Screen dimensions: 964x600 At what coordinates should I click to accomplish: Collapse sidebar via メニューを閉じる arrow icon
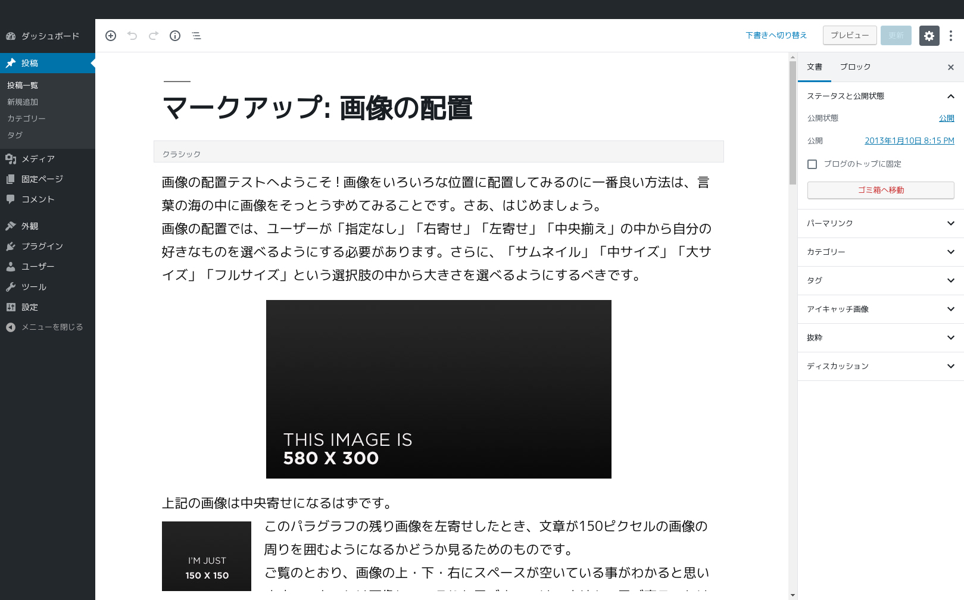11,327
